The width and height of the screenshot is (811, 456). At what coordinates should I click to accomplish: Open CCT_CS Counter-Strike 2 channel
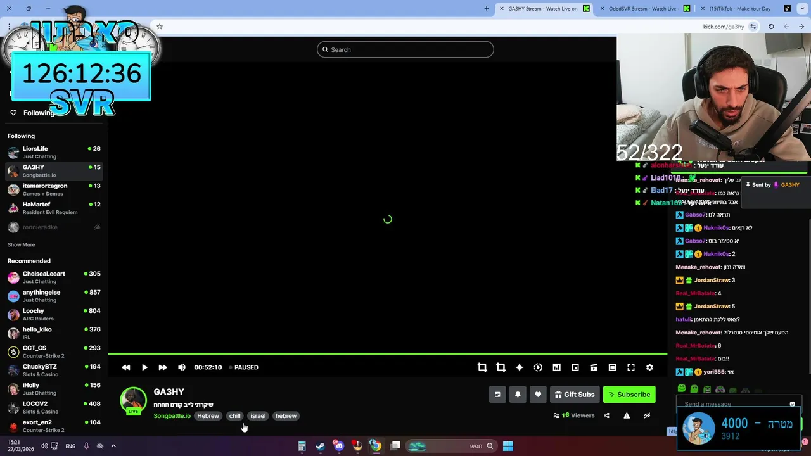click(x=54, y=351)
